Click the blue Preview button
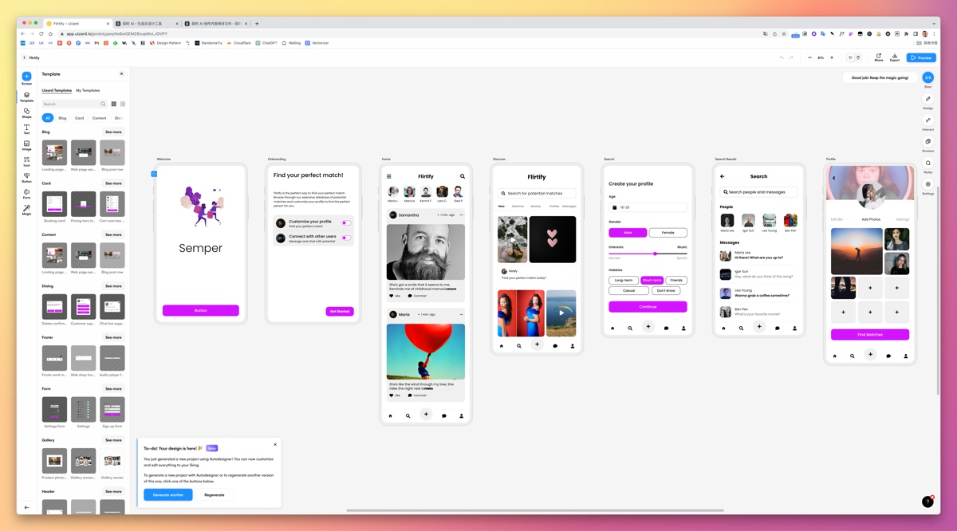Screen dimensions: 957x531 pos(921,57)
